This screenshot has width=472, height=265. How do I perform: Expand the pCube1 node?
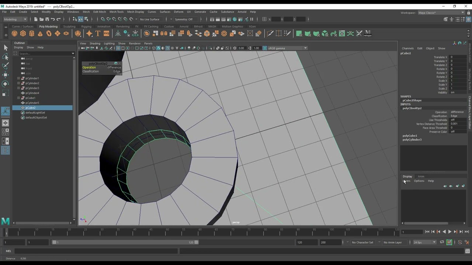point(18,98)
